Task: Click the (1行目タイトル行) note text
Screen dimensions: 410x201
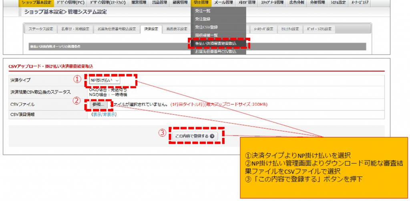Action: click(187, 104)
